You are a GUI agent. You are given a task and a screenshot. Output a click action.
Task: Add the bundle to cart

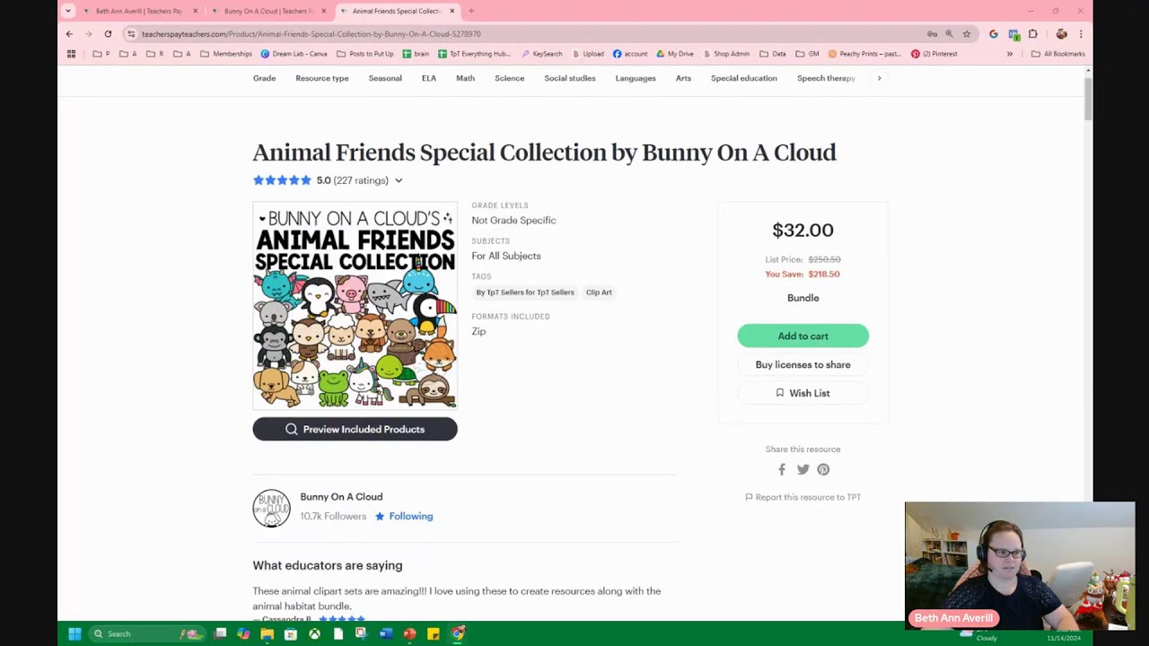(803, 336)
